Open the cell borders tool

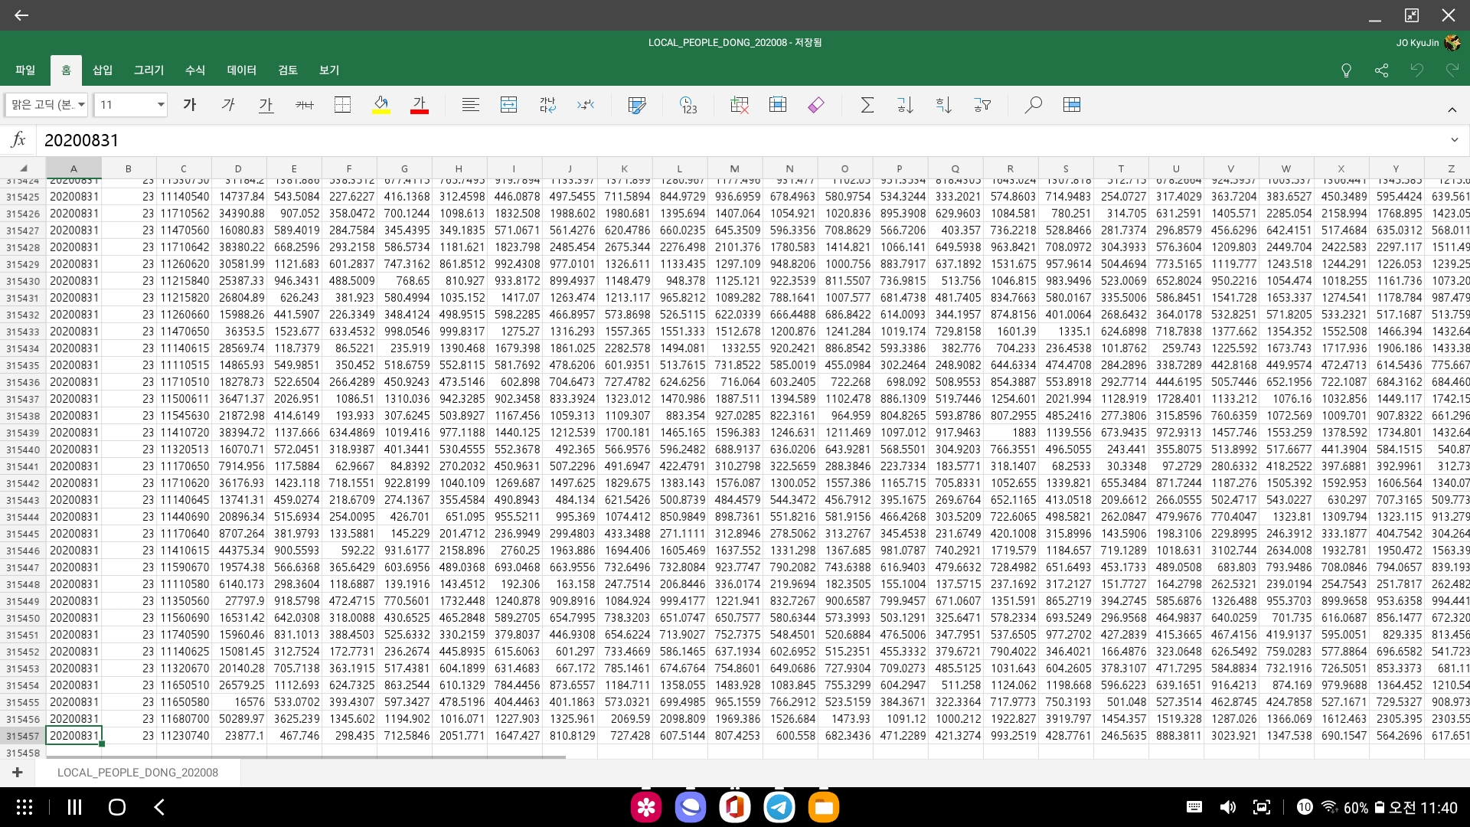[x=342, y=105]
